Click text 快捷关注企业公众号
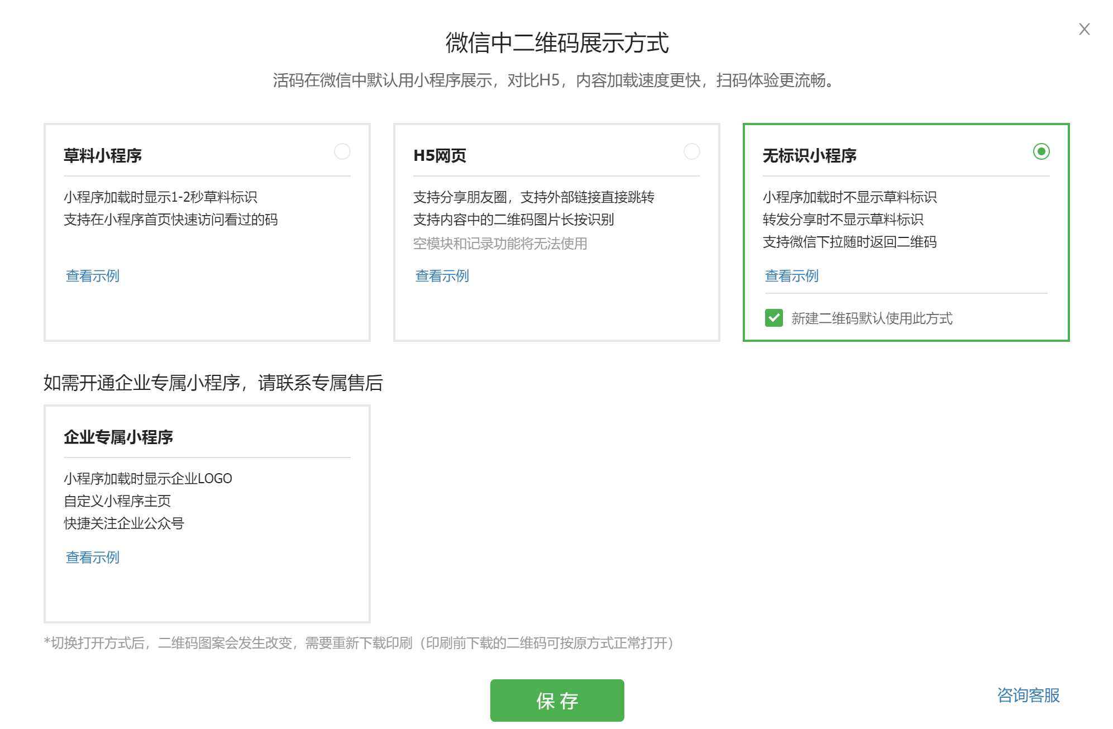The height and width of the screenshot is (729, 1113). tap(124, 523)
